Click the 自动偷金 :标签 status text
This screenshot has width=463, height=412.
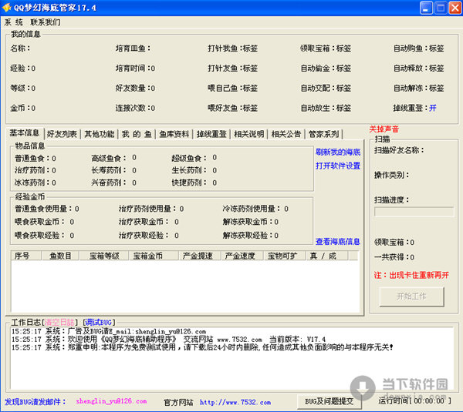click(x=326, y=68)
